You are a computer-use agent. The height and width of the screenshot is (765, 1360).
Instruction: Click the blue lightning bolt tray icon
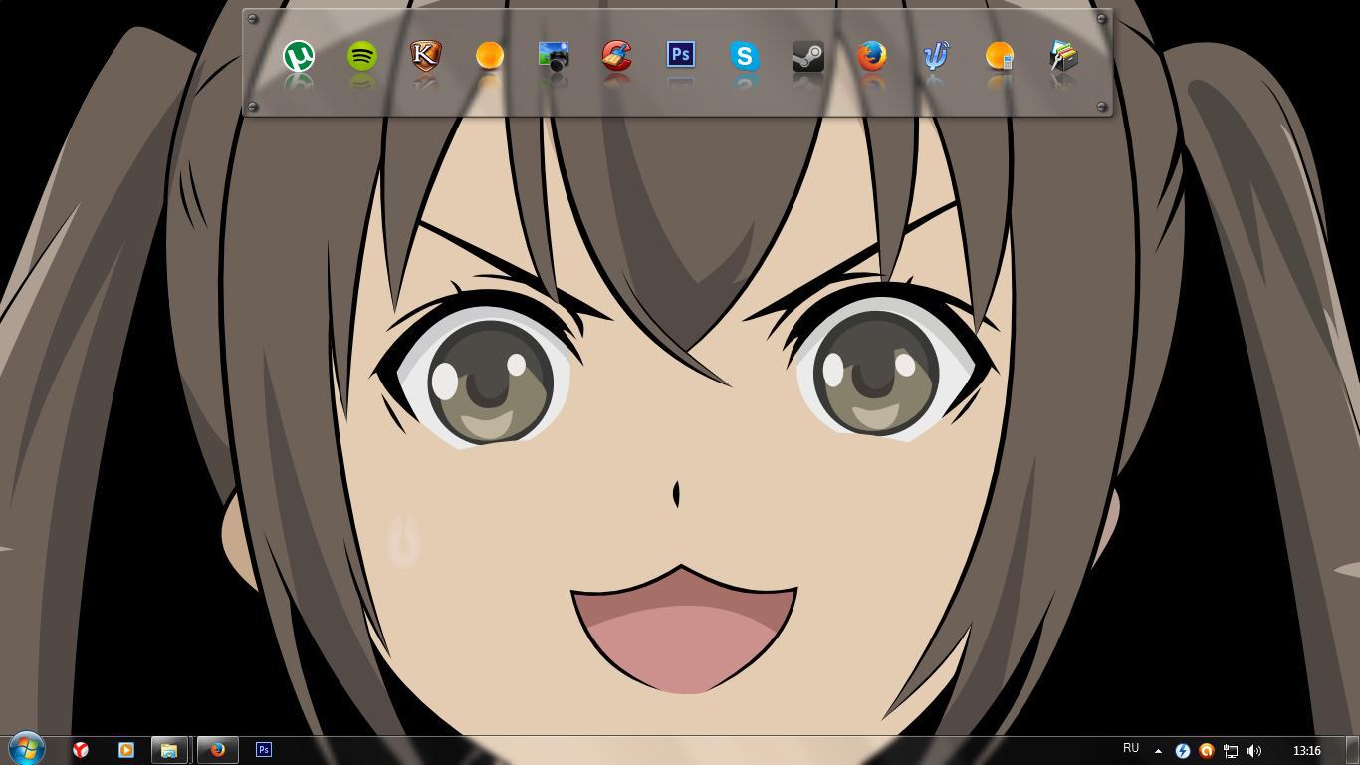click(x=1183, y=751)
